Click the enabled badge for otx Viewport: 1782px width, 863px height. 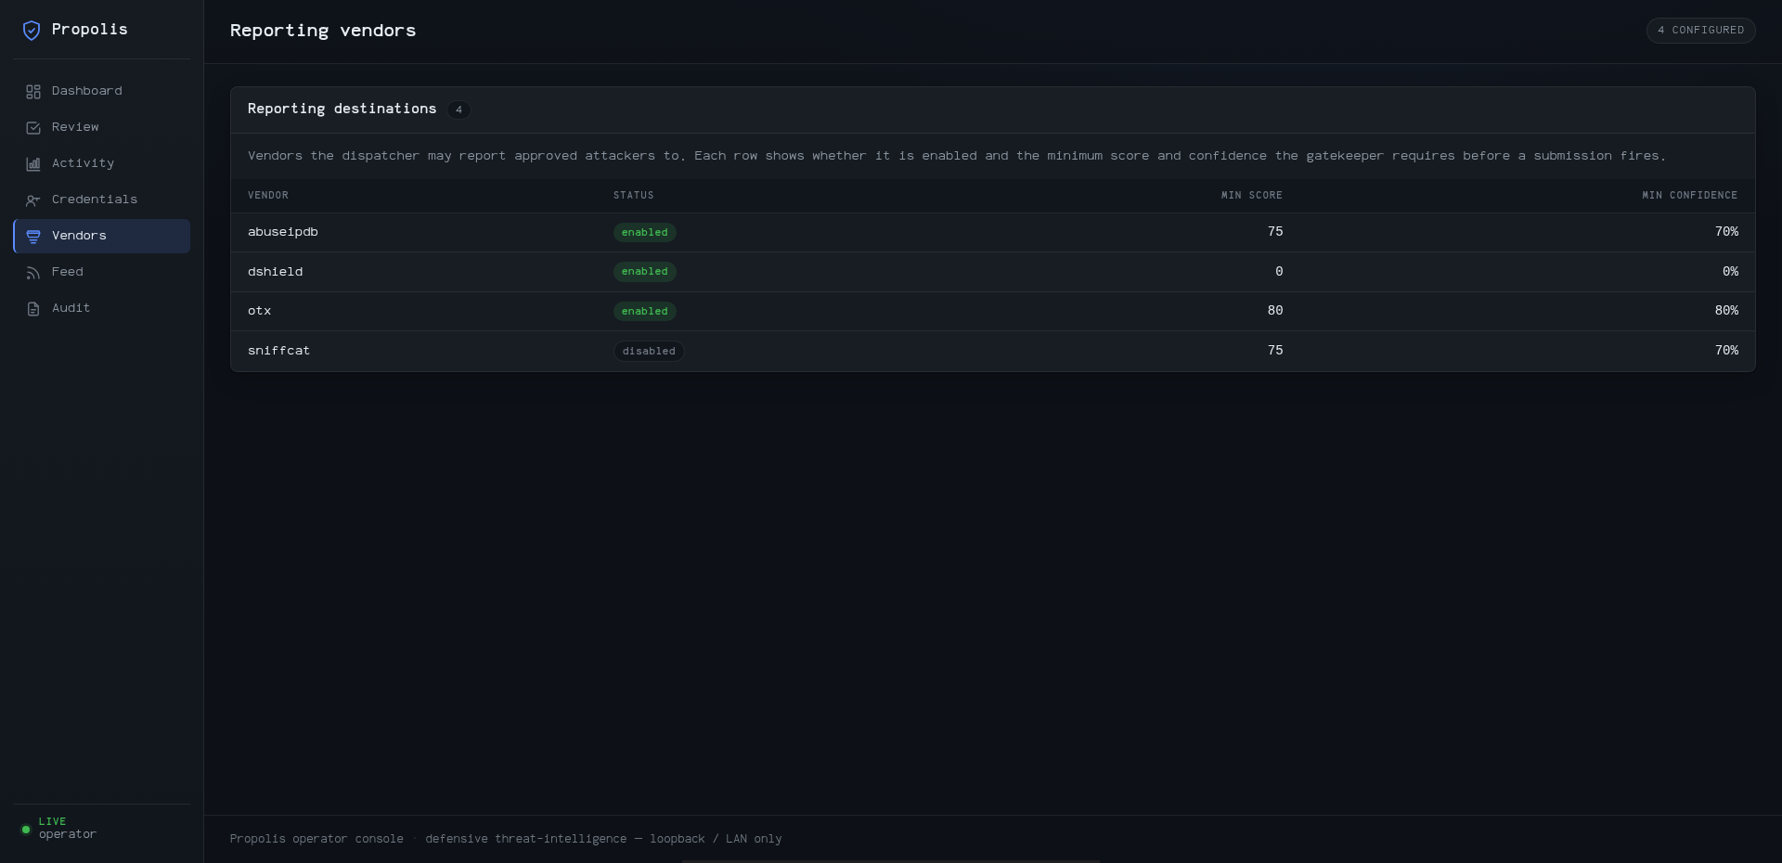tap(645, 312)
